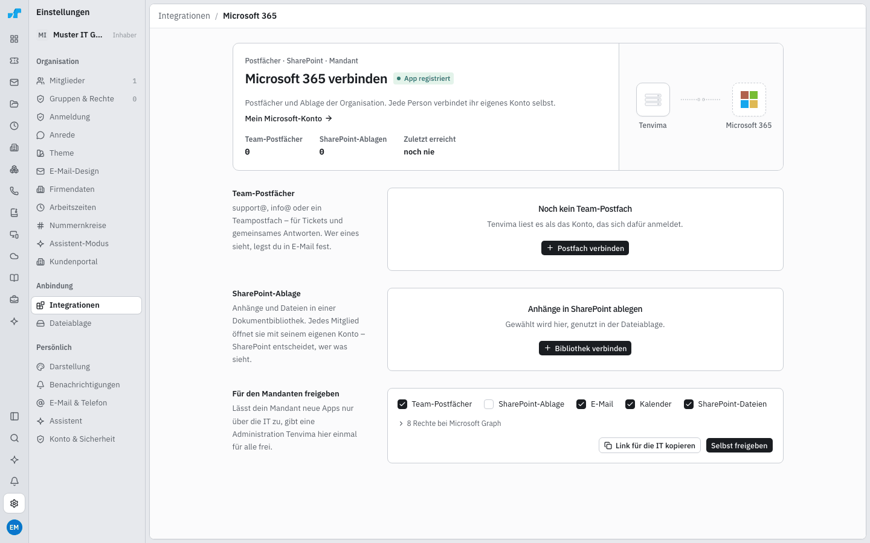Open Mitglieder in the settings sidebar
870x543 pixels.
[x=86, y=81]
